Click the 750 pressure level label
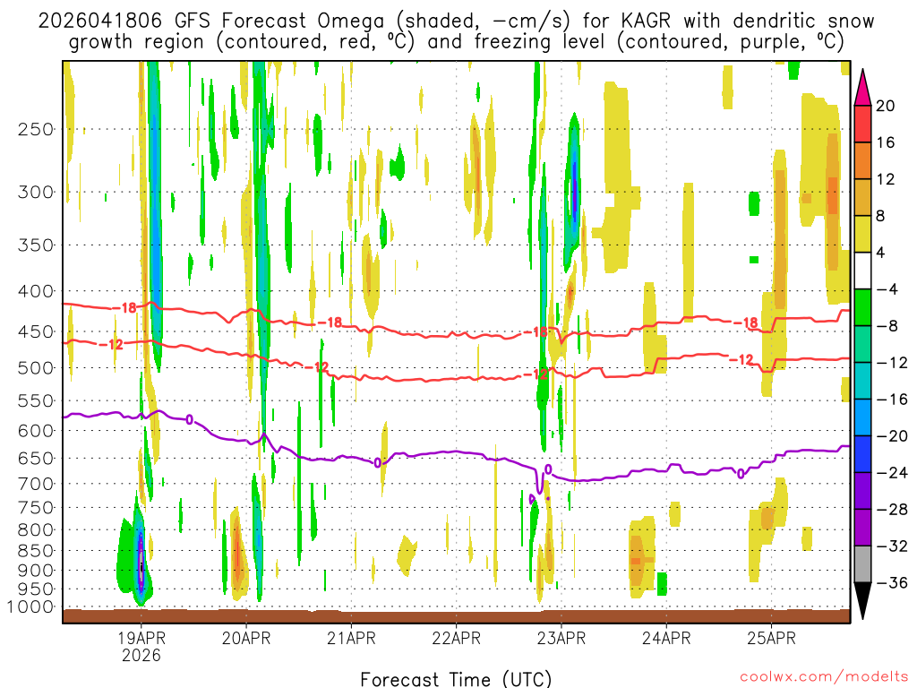The width and height of the screenshot is (917, 688). coord(36,508)
